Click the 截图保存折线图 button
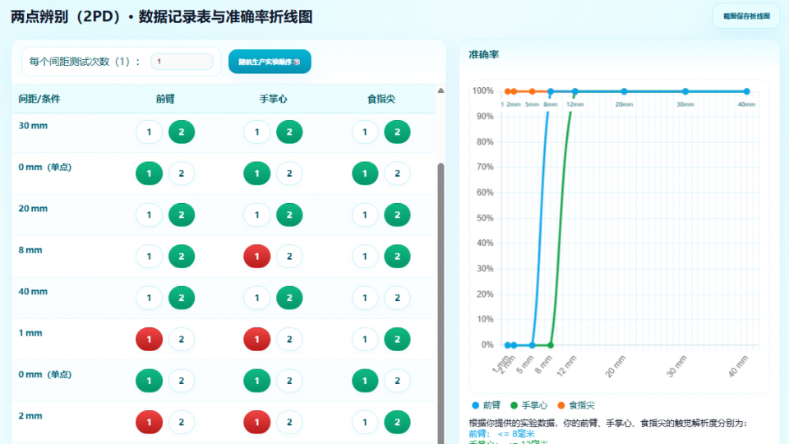 tap(746, 16)
